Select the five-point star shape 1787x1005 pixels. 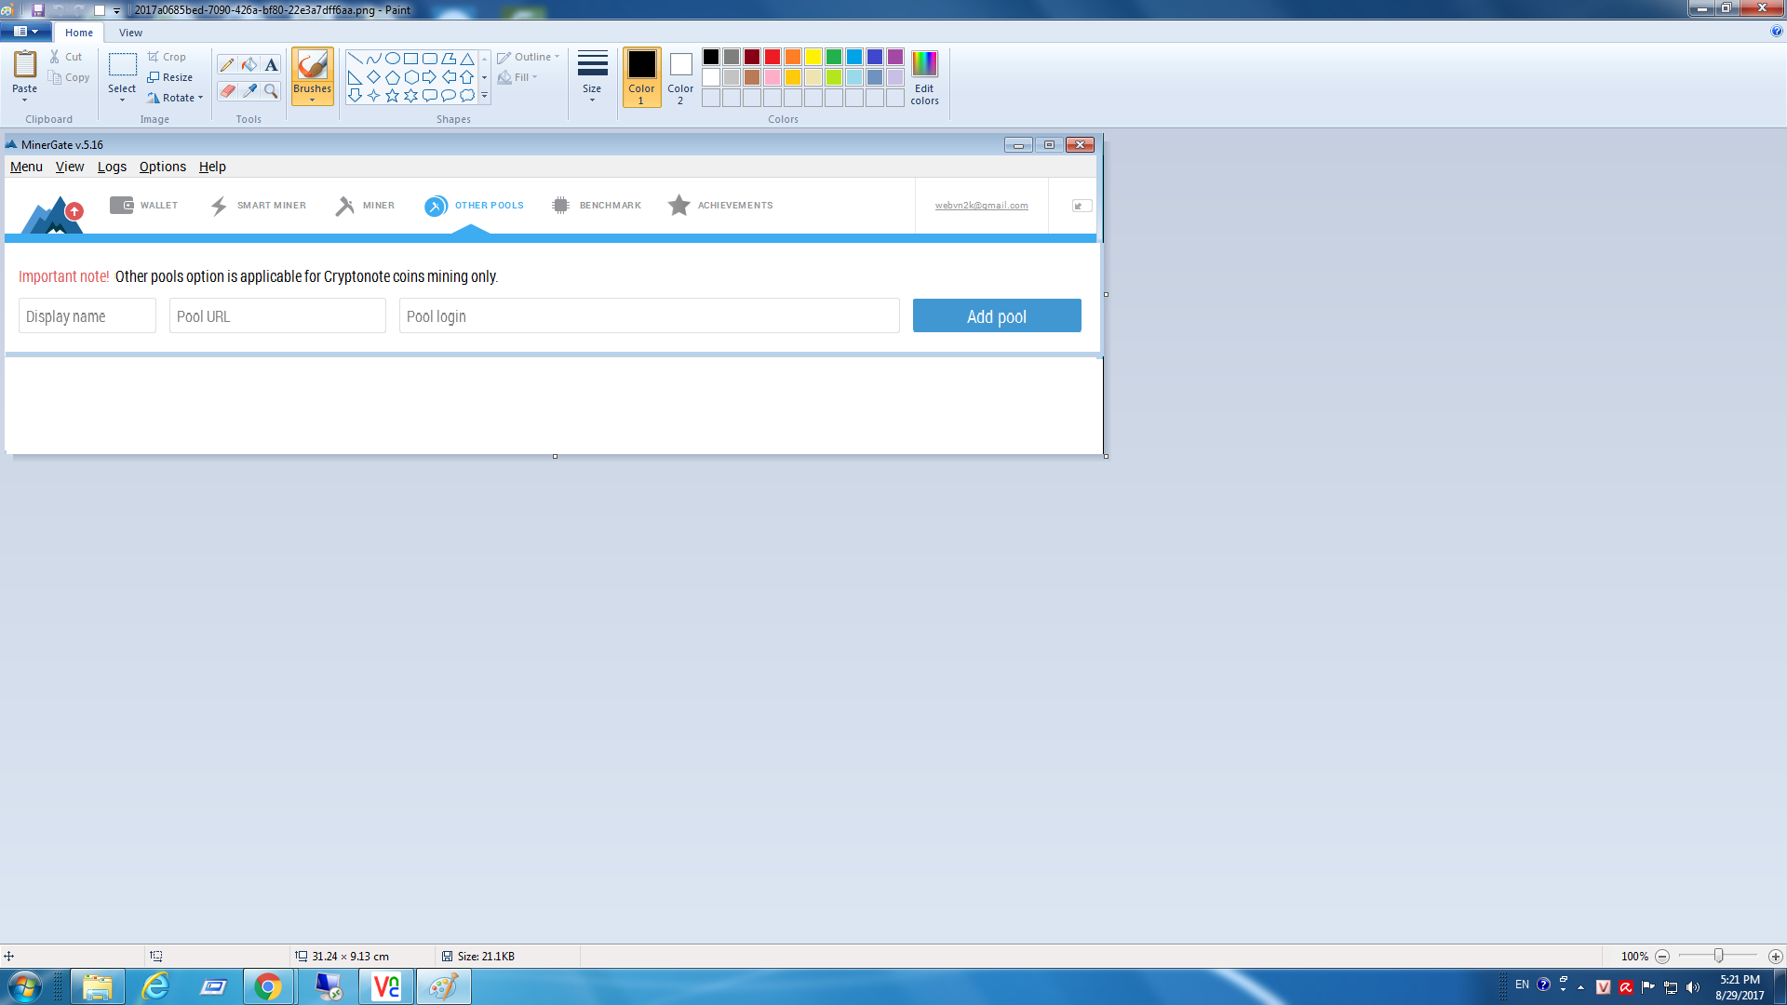click(393, 96)
